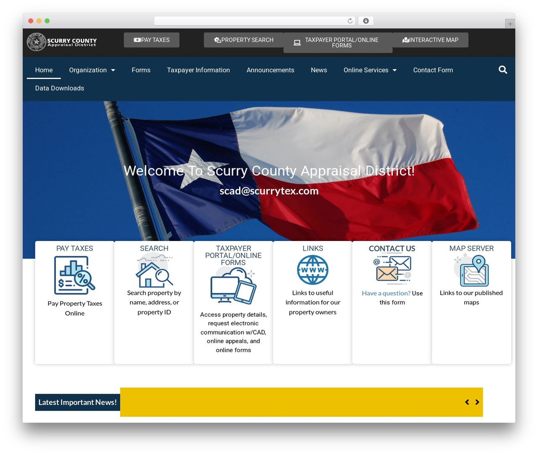Click 'Links to our published maps' text
The width and height of the screenshot is (538, 455).
tap(471, 298)
